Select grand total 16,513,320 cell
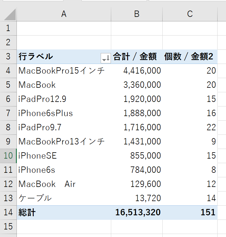 click(138, 213)
